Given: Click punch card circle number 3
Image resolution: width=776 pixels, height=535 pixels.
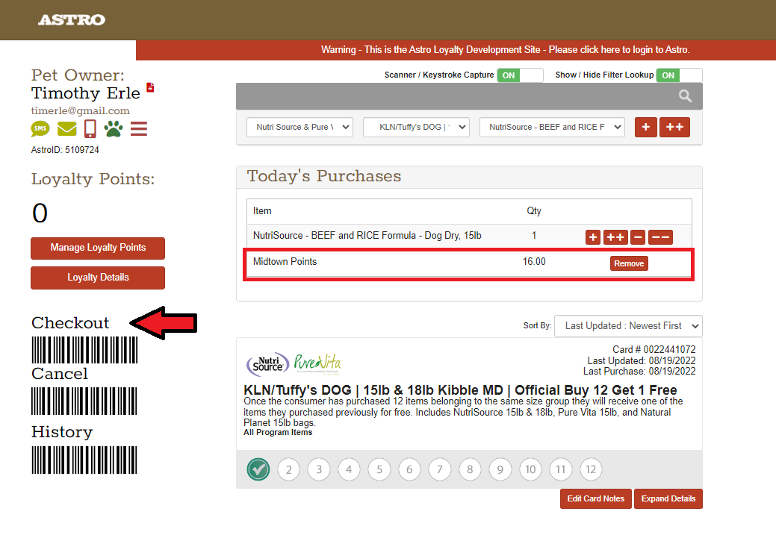Looking at the screenshot, I should (x=319, y=469).
